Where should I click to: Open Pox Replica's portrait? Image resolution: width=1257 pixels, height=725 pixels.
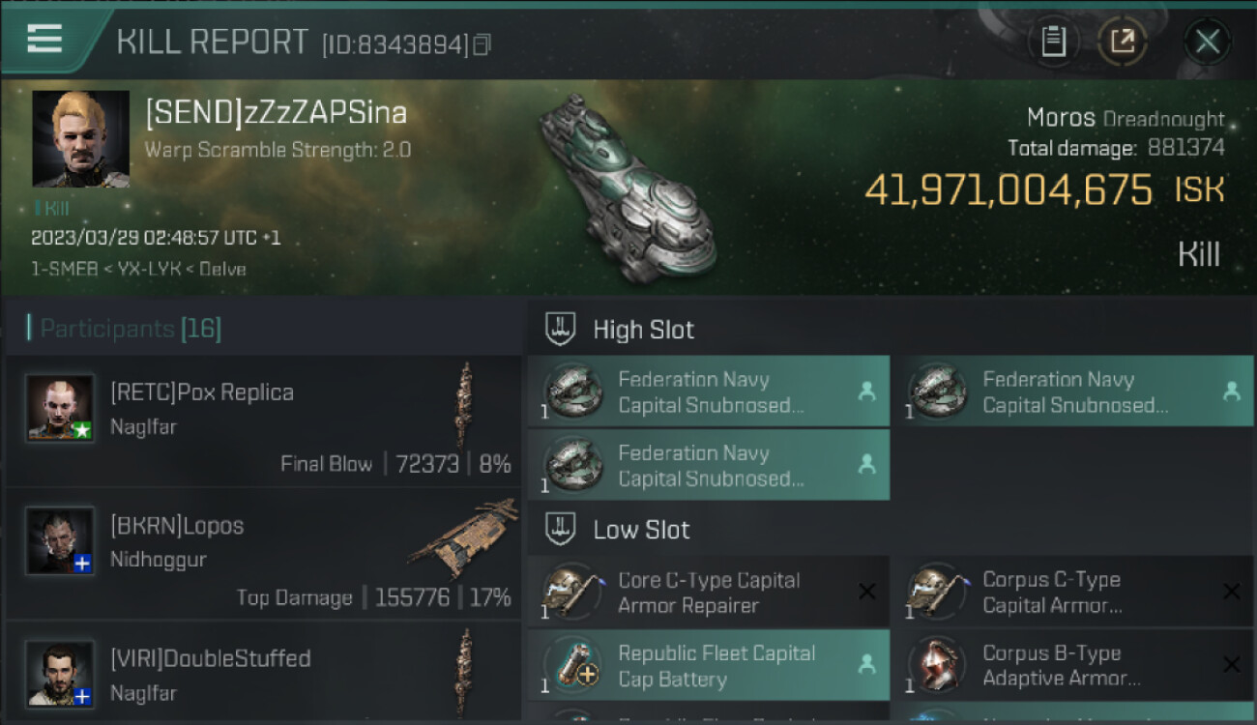[60, 408]
